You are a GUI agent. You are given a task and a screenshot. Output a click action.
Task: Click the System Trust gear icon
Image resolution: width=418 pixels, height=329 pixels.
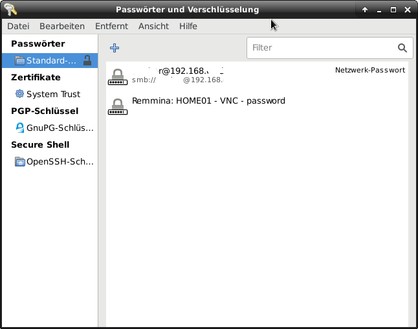(x=19, y=94)
